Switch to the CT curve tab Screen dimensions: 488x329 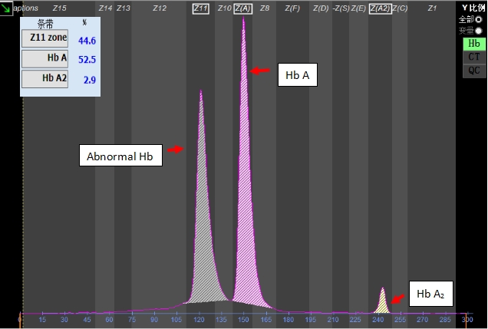click(x=473, y=57)
